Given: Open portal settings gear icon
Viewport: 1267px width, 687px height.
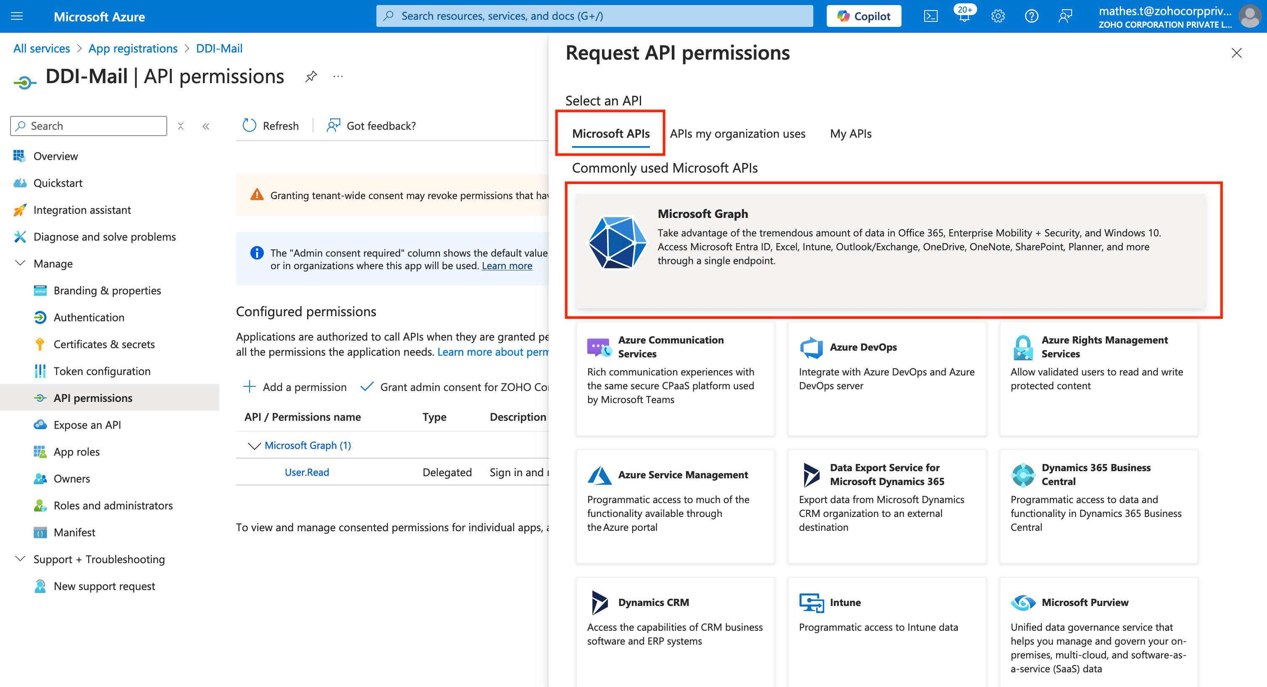Looking at the screenshot, I should [x=997, y=16].
